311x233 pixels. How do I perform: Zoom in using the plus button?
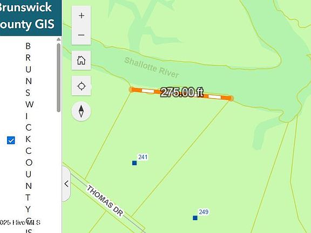[82, 16]
